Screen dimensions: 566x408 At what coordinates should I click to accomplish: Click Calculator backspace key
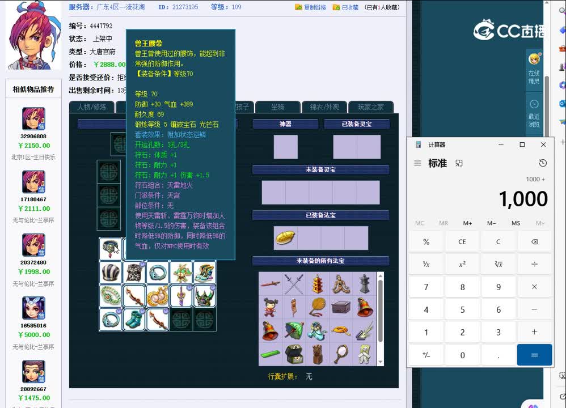(x=535, y=242)
